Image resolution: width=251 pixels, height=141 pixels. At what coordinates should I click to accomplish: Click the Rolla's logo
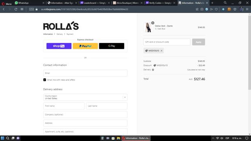(x=61, y=26)
